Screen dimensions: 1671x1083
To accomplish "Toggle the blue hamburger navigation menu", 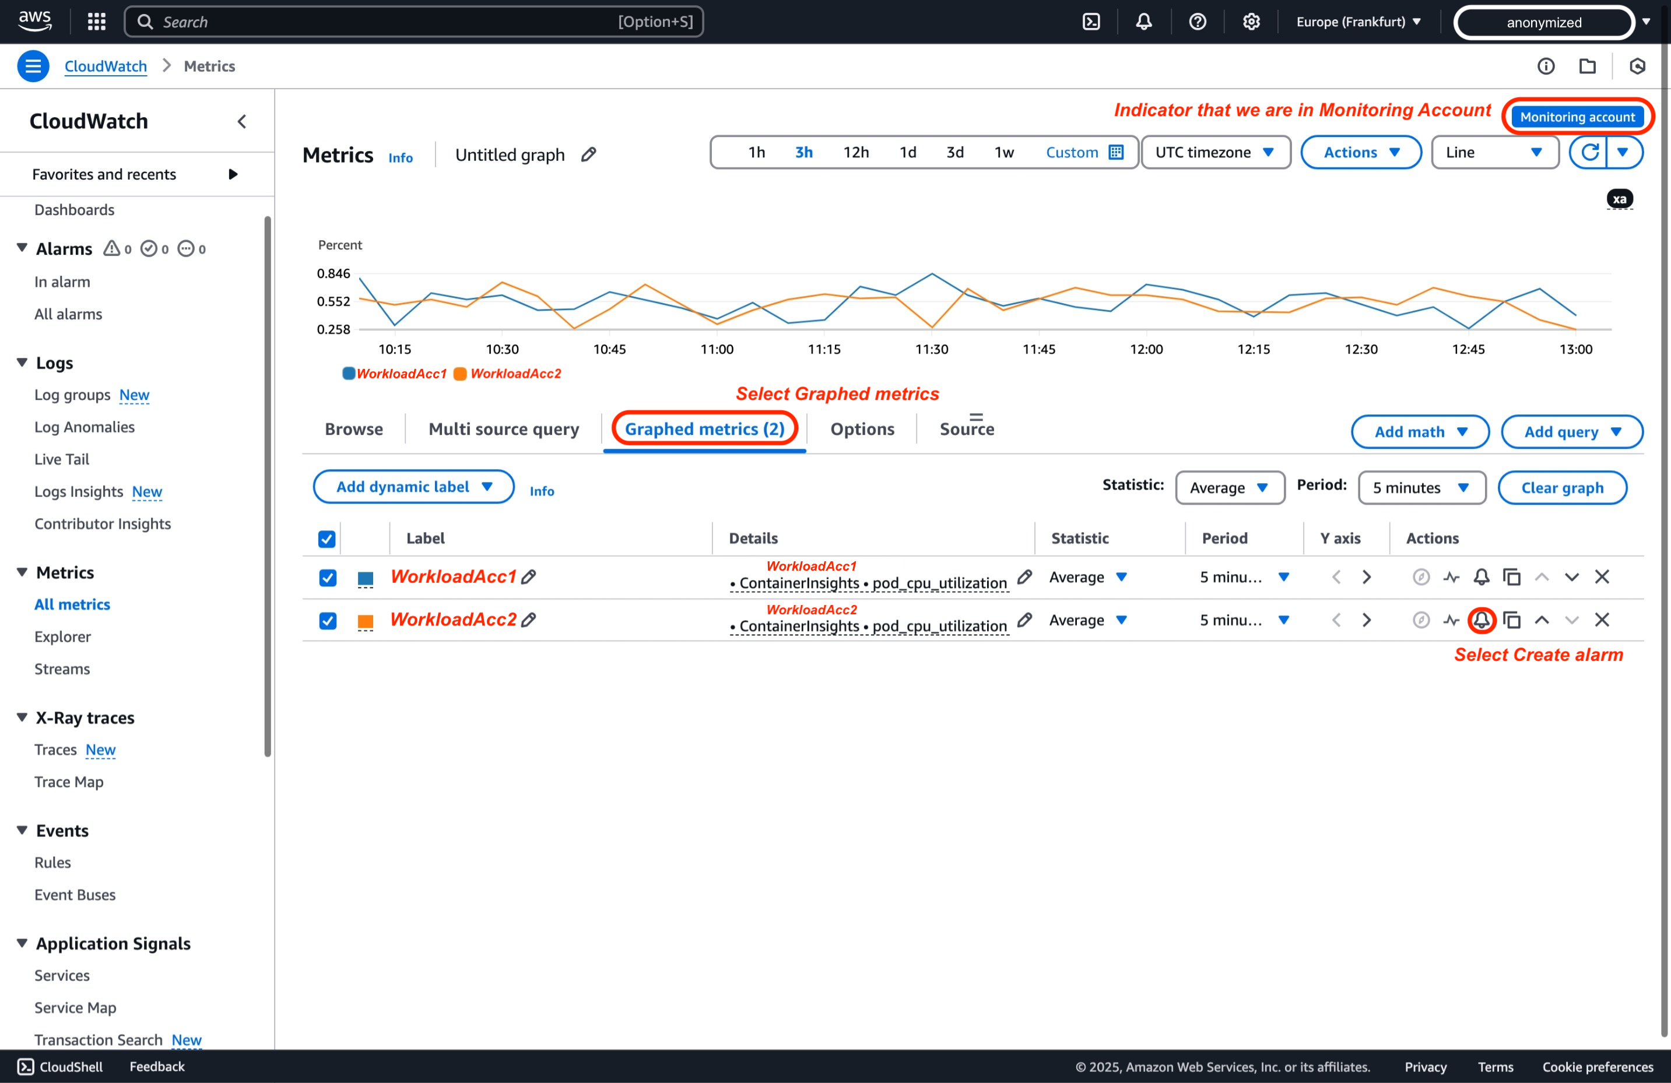I will pos(33,66).
